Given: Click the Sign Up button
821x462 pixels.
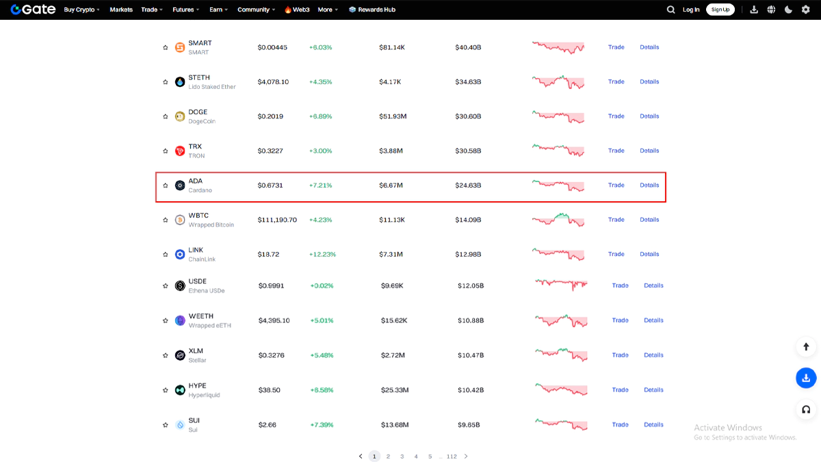Looking at the screenshot, I should pos(720,10).
